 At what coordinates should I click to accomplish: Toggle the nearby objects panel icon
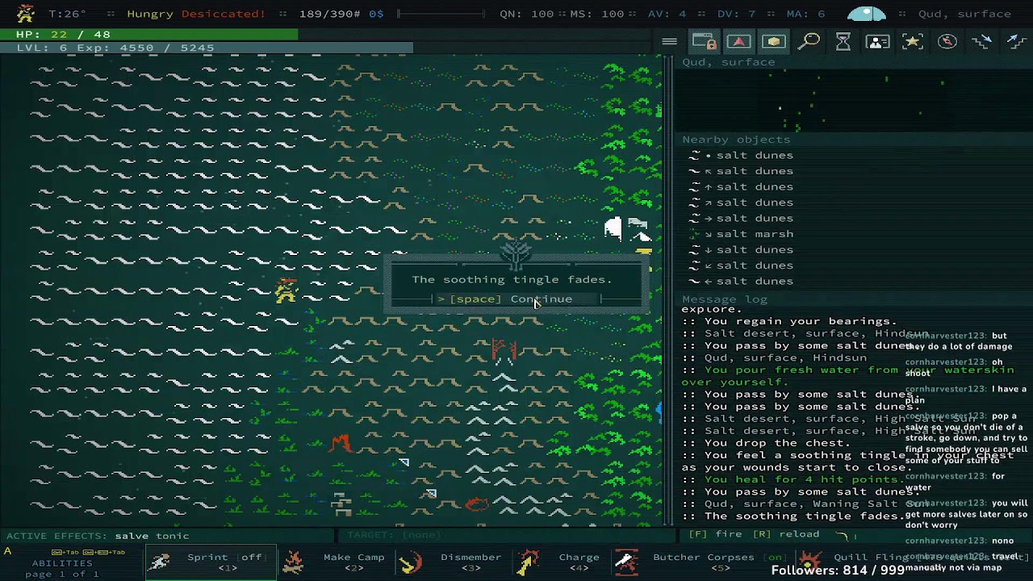[773, 42]
